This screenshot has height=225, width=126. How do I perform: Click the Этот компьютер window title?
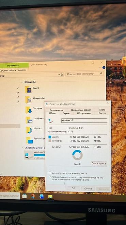point(39,64)
